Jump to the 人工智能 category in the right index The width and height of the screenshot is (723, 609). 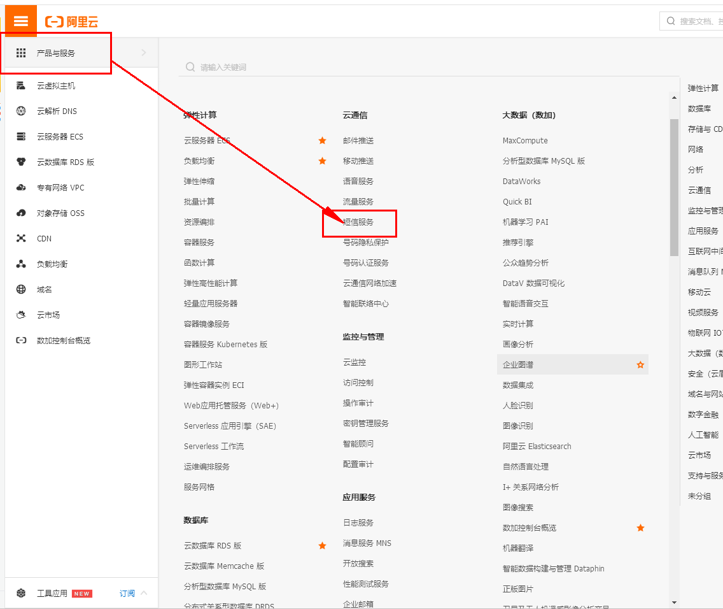pos(703,434)
